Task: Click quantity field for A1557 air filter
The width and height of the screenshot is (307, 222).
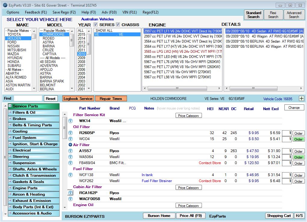Action: click(287, 151)
